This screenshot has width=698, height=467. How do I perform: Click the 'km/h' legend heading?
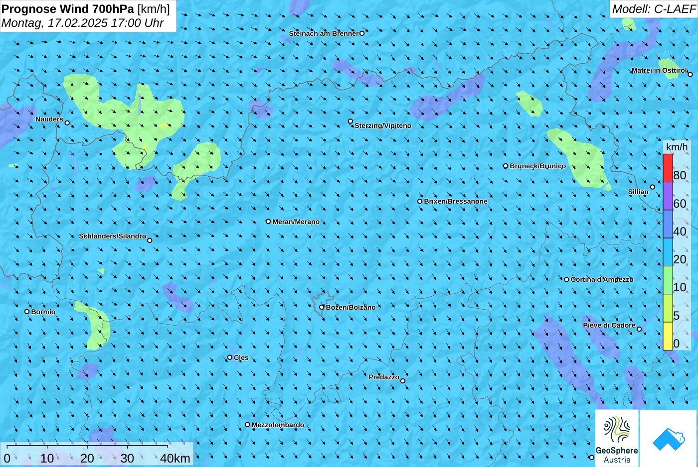pos(677,147)
